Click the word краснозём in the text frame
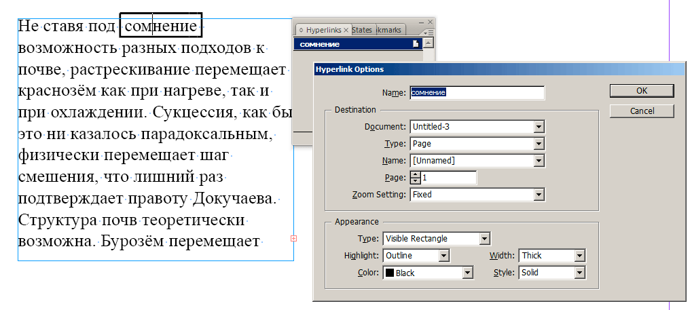The image size is (692, 310). (57, 92)
